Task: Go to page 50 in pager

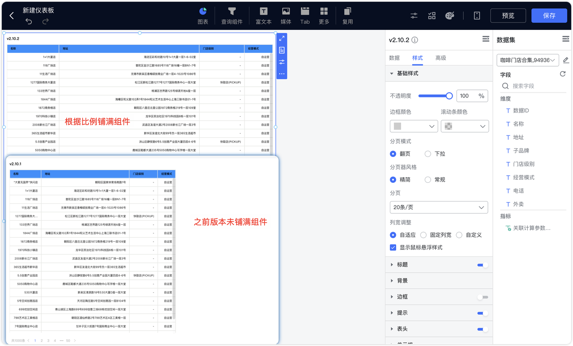Action: 68,341
